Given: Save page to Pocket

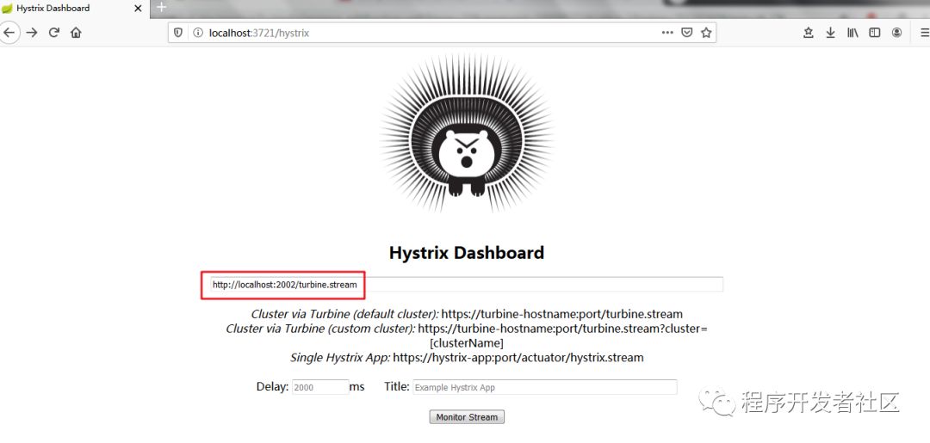Looking at the screenshot, I should point(686,33).
